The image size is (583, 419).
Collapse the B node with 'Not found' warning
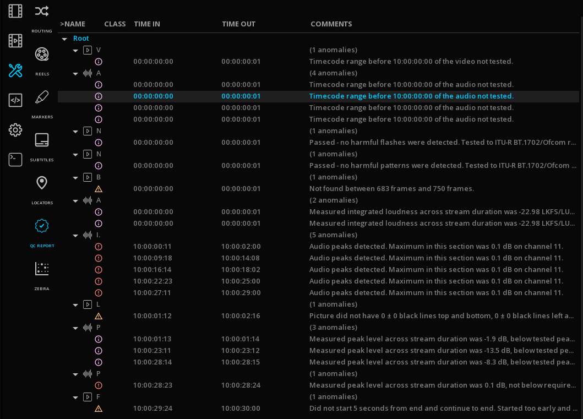[x=76, y=178]
